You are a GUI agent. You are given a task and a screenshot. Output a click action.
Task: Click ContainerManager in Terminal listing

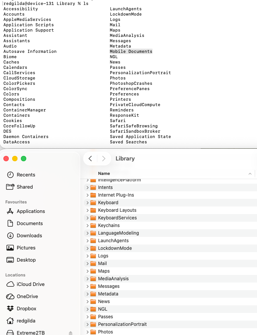pos(25,110)
